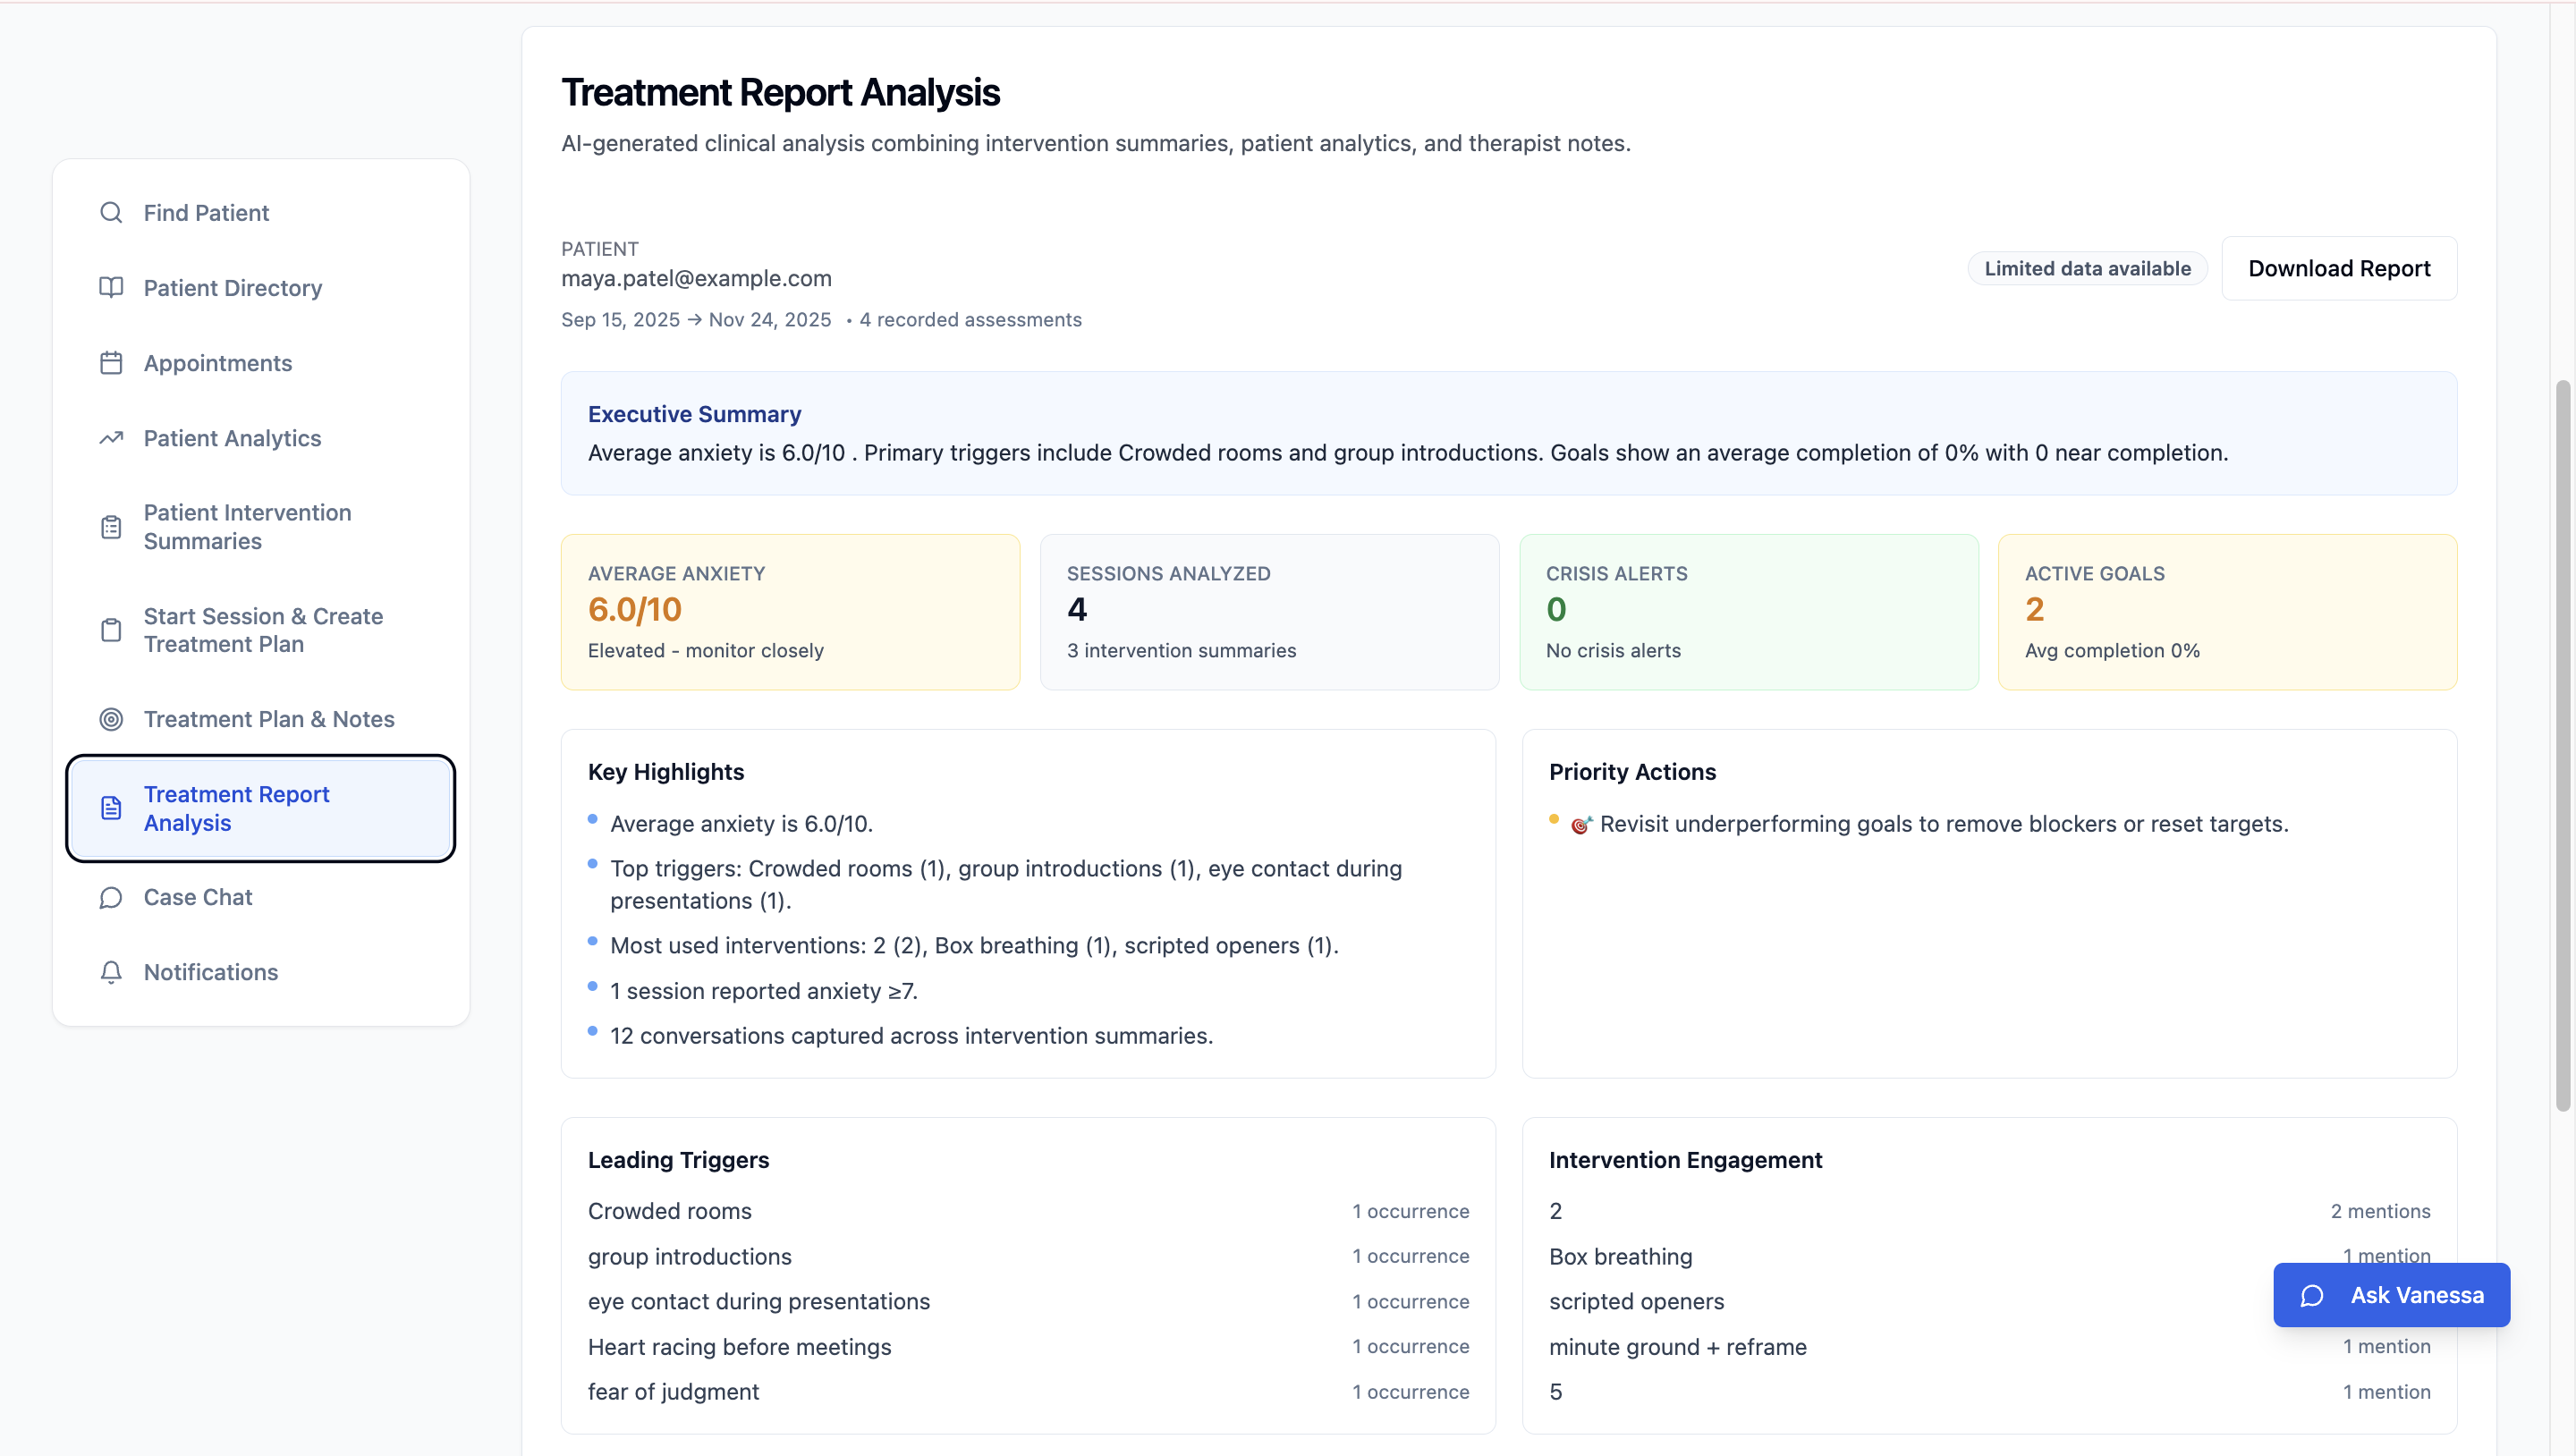The width and height of the screenshot is (2576, 1456).
Task: Click the 'group introductions' trigger row
Action: (1028, 1257)
